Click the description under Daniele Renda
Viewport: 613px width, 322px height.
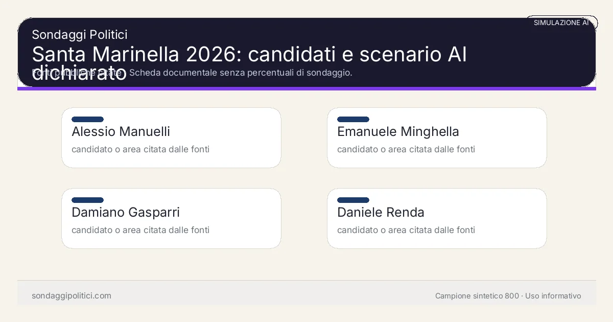click(406, 230)
